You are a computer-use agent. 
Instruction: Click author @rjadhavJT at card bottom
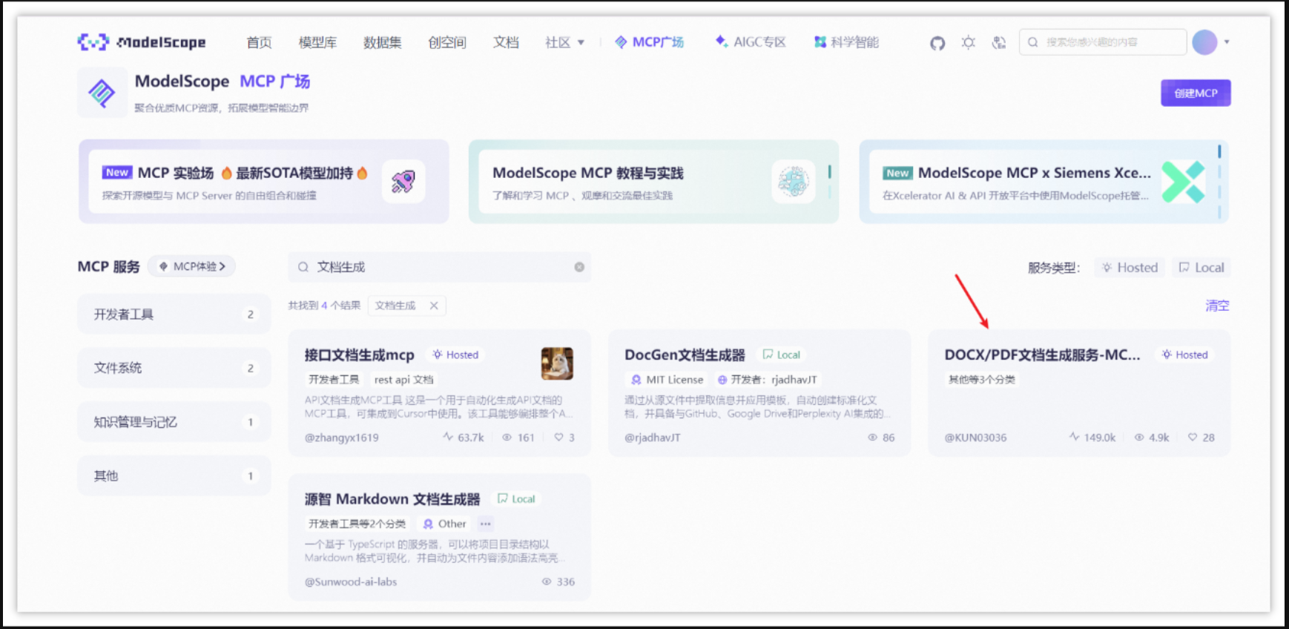652,438
